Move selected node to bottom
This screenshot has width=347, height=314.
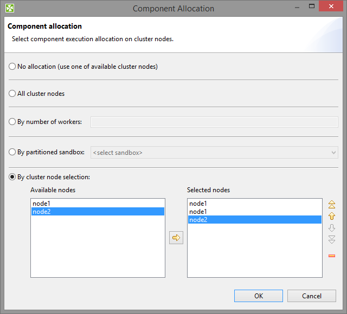(332, 239)
